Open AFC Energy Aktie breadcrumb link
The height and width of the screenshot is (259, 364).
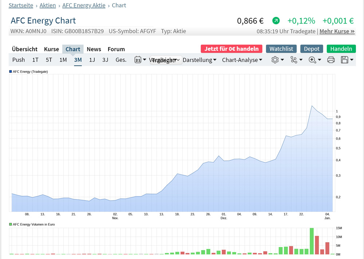coord(84,5)
